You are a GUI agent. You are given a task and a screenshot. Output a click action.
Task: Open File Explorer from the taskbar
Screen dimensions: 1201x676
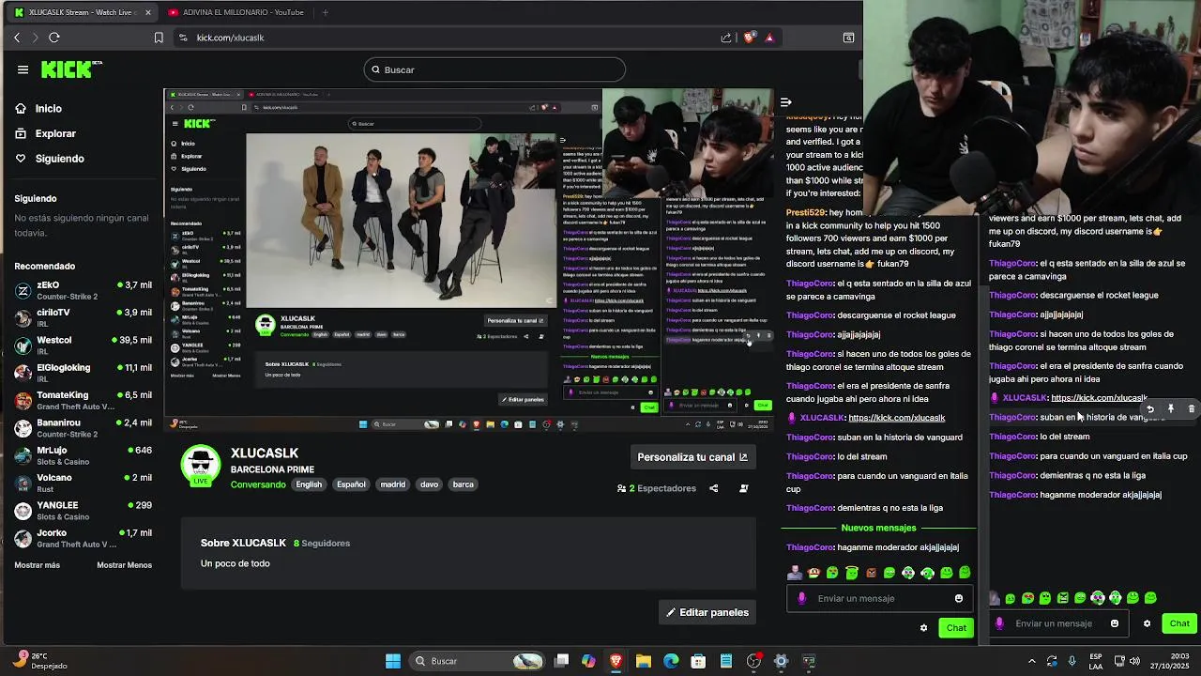[x=644, y=661]
